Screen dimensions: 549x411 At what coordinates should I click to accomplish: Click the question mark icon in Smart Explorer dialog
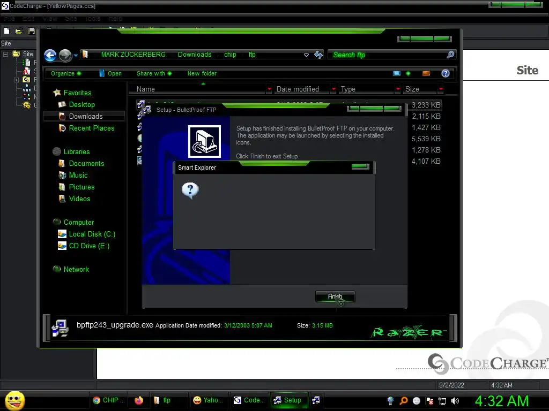[x=190, y=191]
